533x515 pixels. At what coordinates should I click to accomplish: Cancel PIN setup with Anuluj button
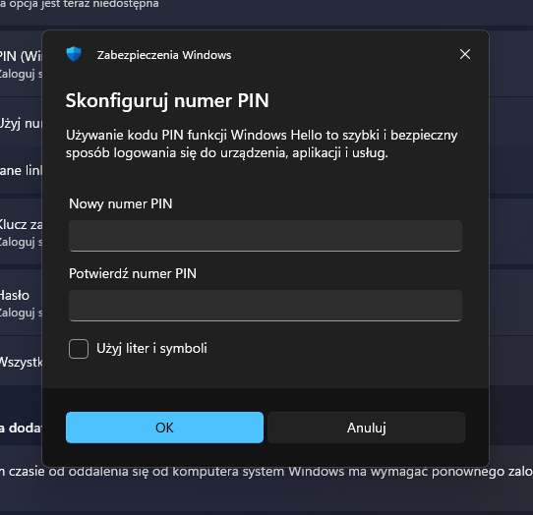[x=366, y=428]
